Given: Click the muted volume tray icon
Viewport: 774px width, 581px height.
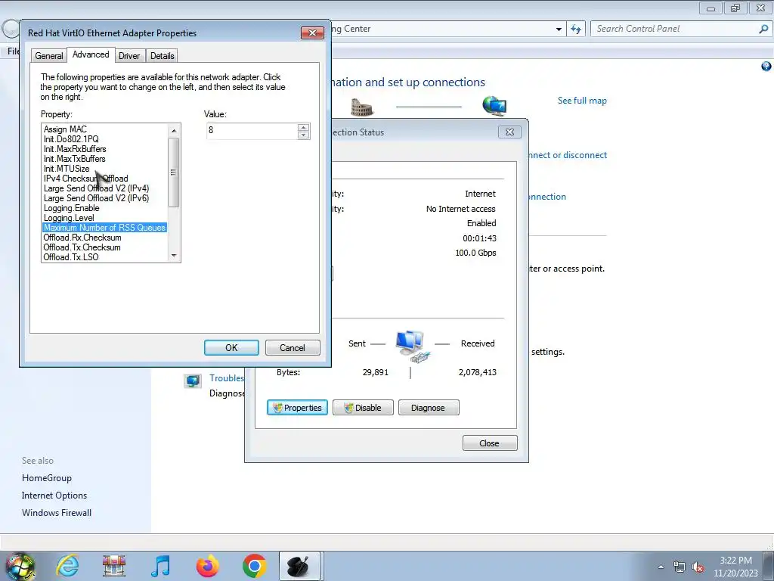Looking at the screenshot, I should 698,567.
